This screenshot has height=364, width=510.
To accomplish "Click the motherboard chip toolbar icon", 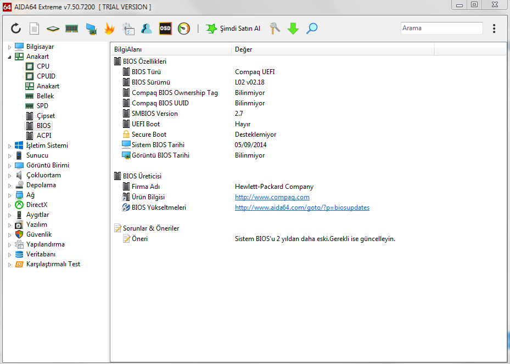I will click(53, 29).
